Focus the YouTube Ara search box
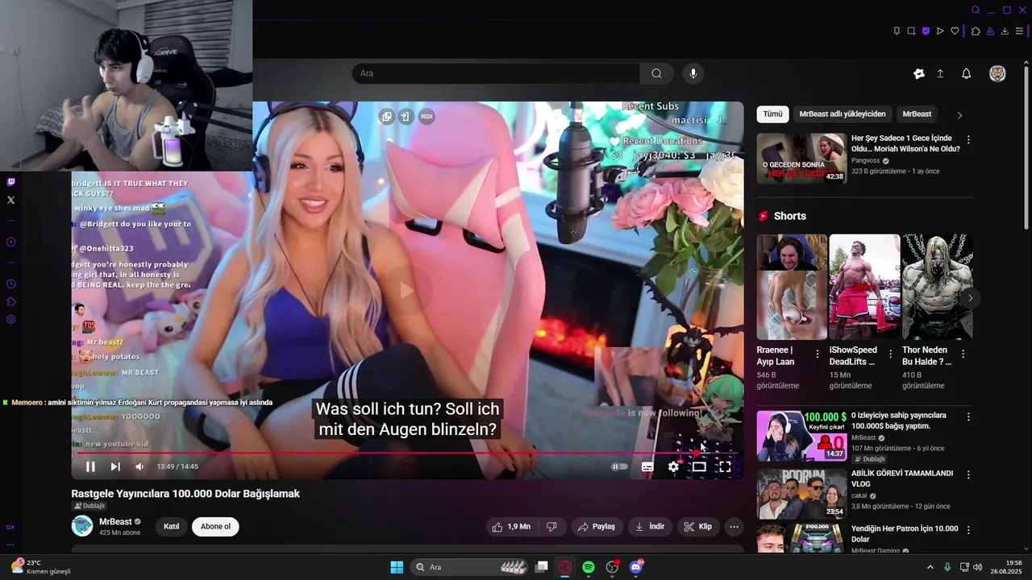 (x=496, y=73)
